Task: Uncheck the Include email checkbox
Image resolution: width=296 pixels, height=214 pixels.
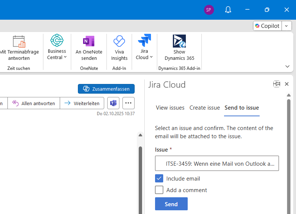Action: pos(159,178)
